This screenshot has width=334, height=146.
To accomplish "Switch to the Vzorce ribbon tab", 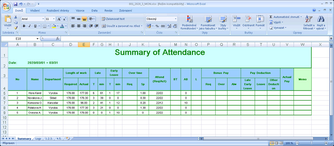I will coord(80,10).
